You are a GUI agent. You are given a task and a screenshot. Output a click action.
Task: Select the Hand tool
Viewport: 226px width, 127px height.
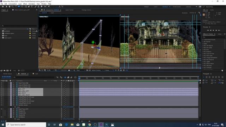pos(10,7)
